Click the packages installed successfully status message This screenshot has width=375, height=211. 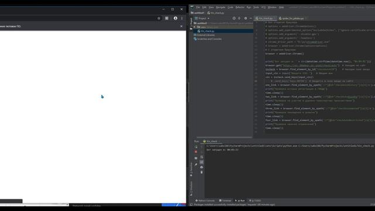pos(234,205)
